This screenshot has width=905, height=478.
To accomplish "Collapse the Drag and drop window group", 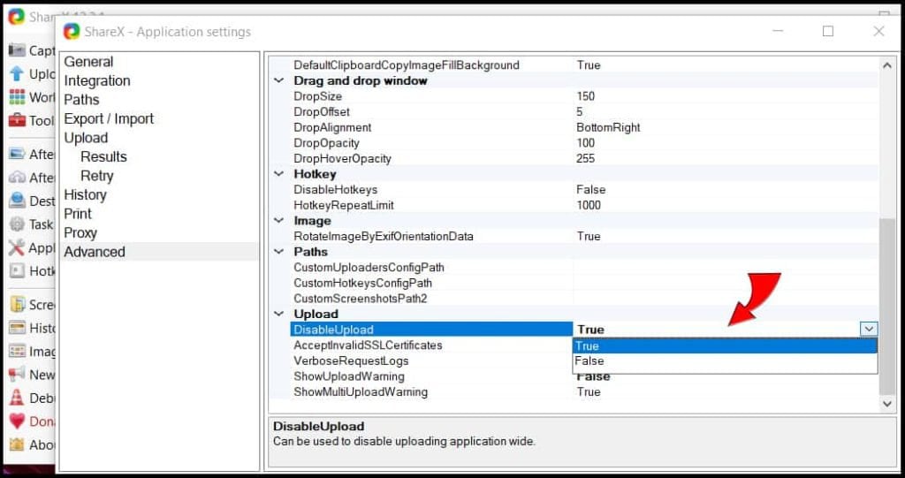I will pos(279,80).
